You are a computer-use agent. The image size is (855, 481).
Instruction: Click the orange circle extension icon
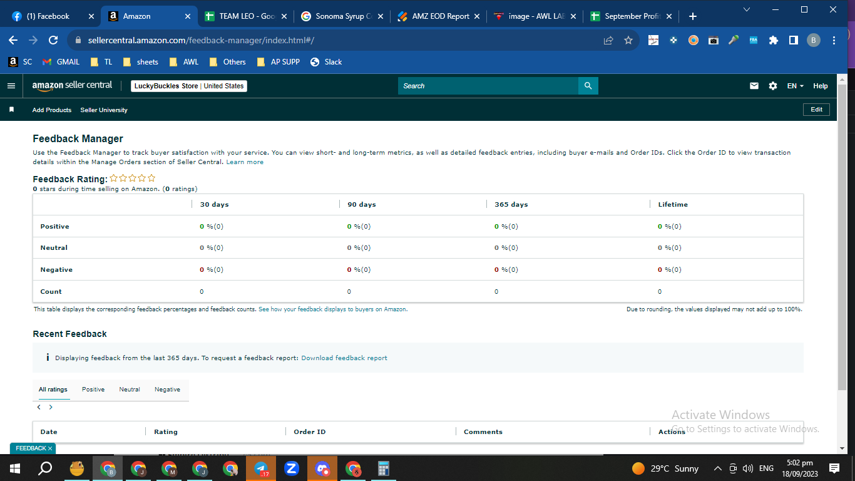(x=694, y=40)
